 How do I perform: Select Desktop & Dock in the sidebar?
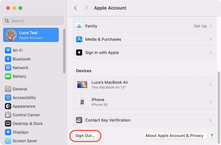28,123
